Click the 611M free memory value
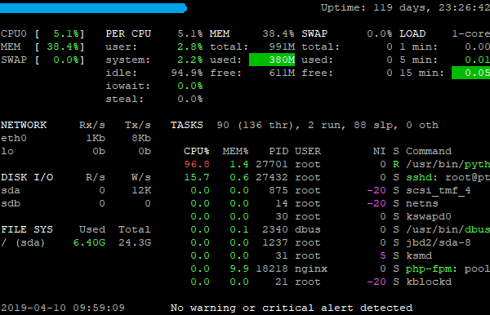This screenshot has width=490, height=315. click(282, 73)
